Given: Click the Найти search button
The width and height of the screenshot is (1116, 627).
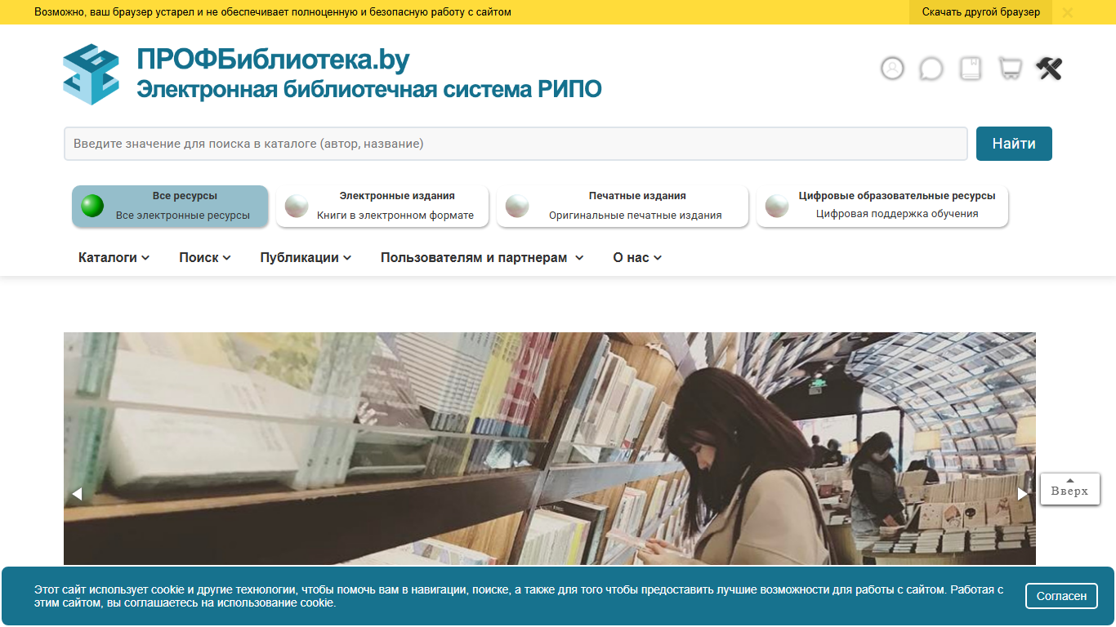Looking at the screenshot, I should click(x=1014, y=144).
